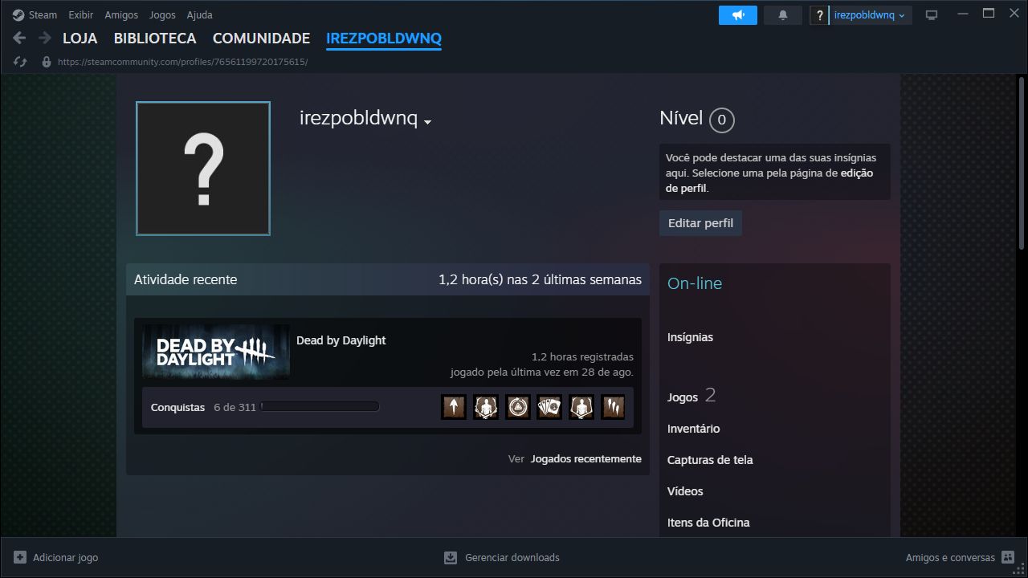Open the Inventário link
1028x578 pixels.
pos(694,429)
